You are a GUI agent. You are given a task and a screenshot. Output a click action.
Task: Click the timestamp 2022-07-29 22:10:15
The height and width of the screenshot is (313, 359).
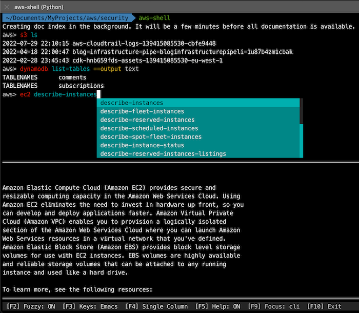coord(35,43)
